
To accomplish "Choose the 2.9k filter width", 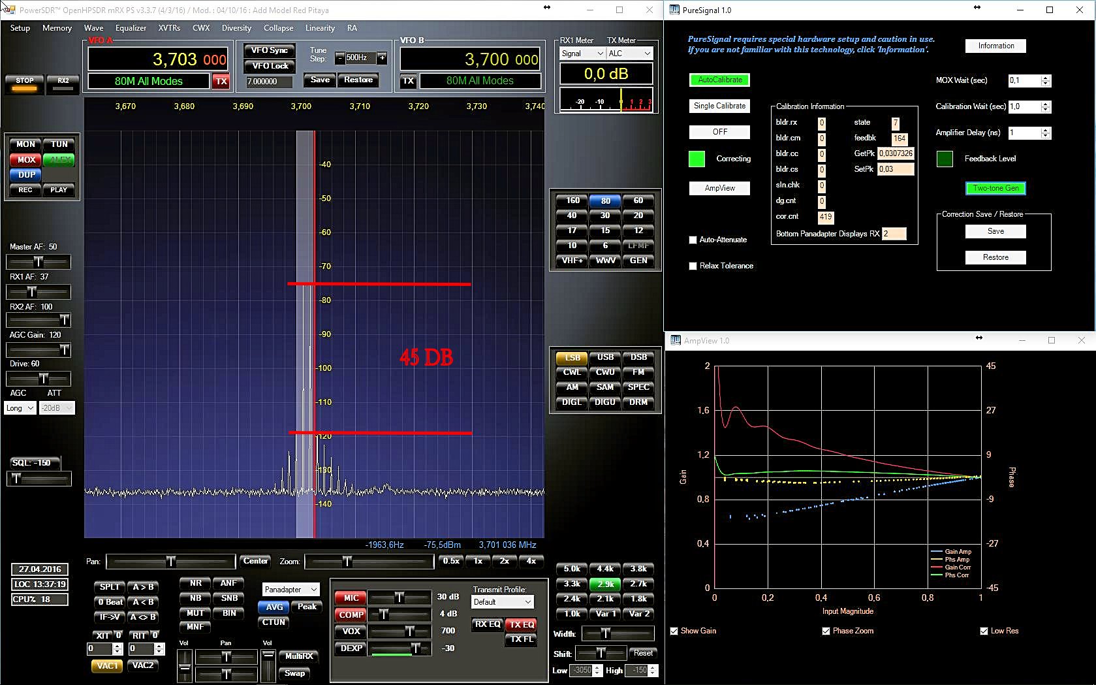I will point(605,584).
